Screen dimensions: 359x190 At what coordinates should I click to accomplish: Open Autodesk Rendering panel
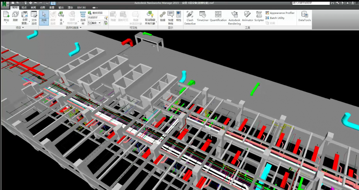click(234, 17)
